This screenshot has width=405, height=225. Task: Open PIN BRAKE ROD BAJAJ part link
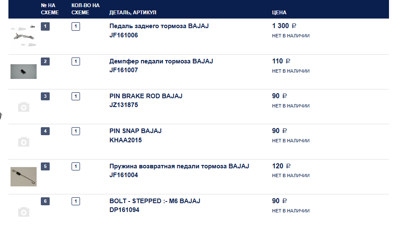146,96
